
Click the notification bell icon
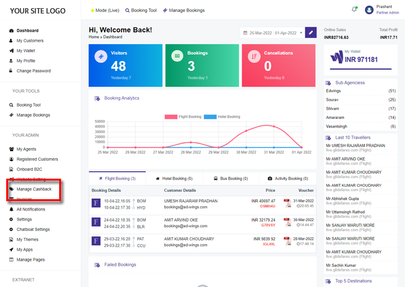[355, 9]
